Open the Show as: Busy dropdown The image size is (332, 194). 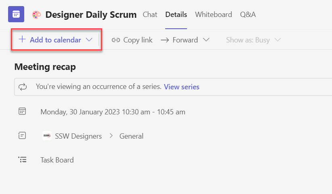click(x=253, y=40)
